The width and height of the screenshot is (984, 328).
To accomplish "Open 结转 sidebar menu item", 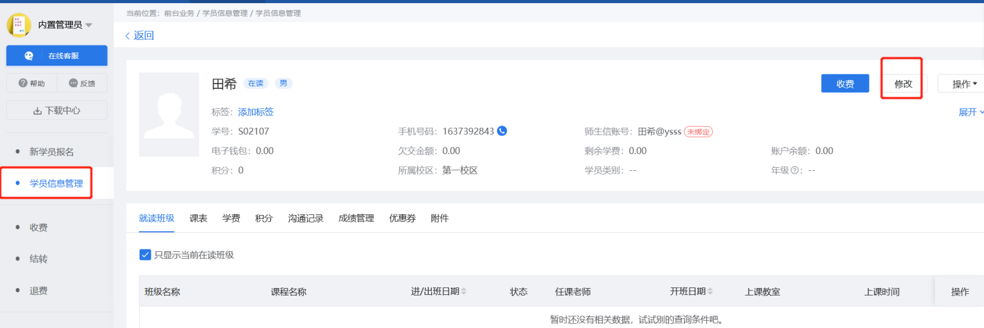I will (x=38, y=259).
